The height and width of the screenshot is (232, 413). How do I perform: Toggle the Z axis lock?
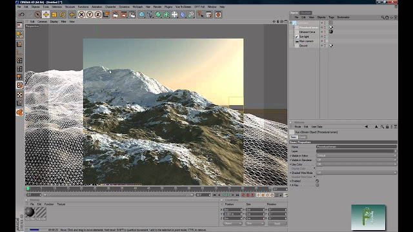97,15
